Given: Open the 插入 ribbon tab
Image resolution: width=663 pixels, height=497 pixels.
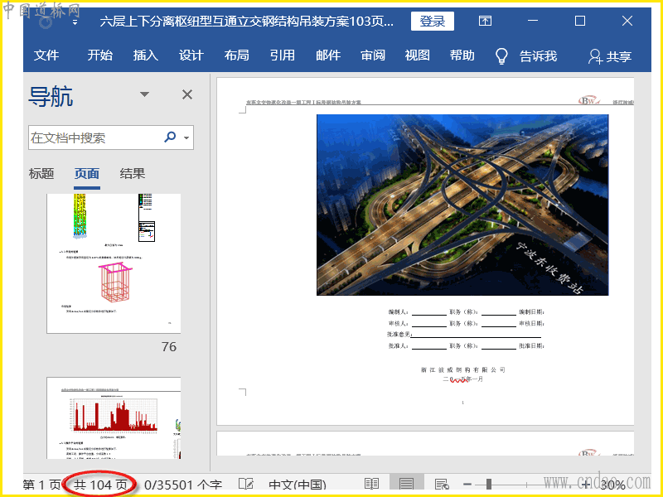Looking at the screenshot, I should (x=146, y=55).
